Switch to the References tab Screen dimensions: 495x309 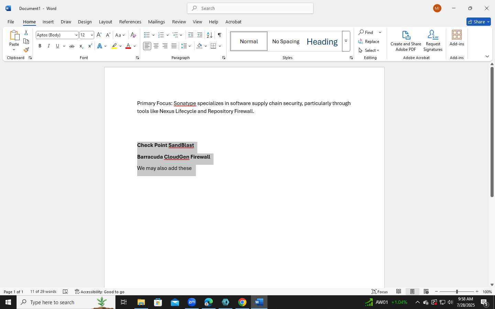point(130,22)
